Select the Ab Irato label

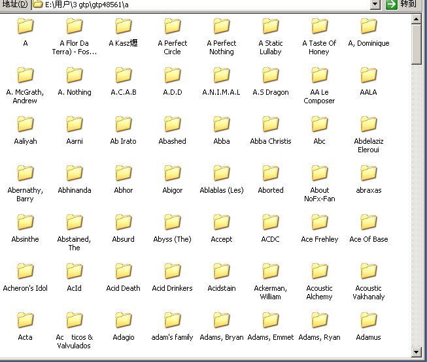124,141
